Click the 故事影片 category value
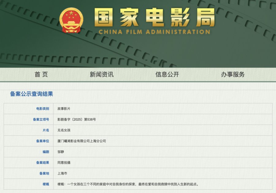This screenshot has width=276, height=193. coord(64,109)
